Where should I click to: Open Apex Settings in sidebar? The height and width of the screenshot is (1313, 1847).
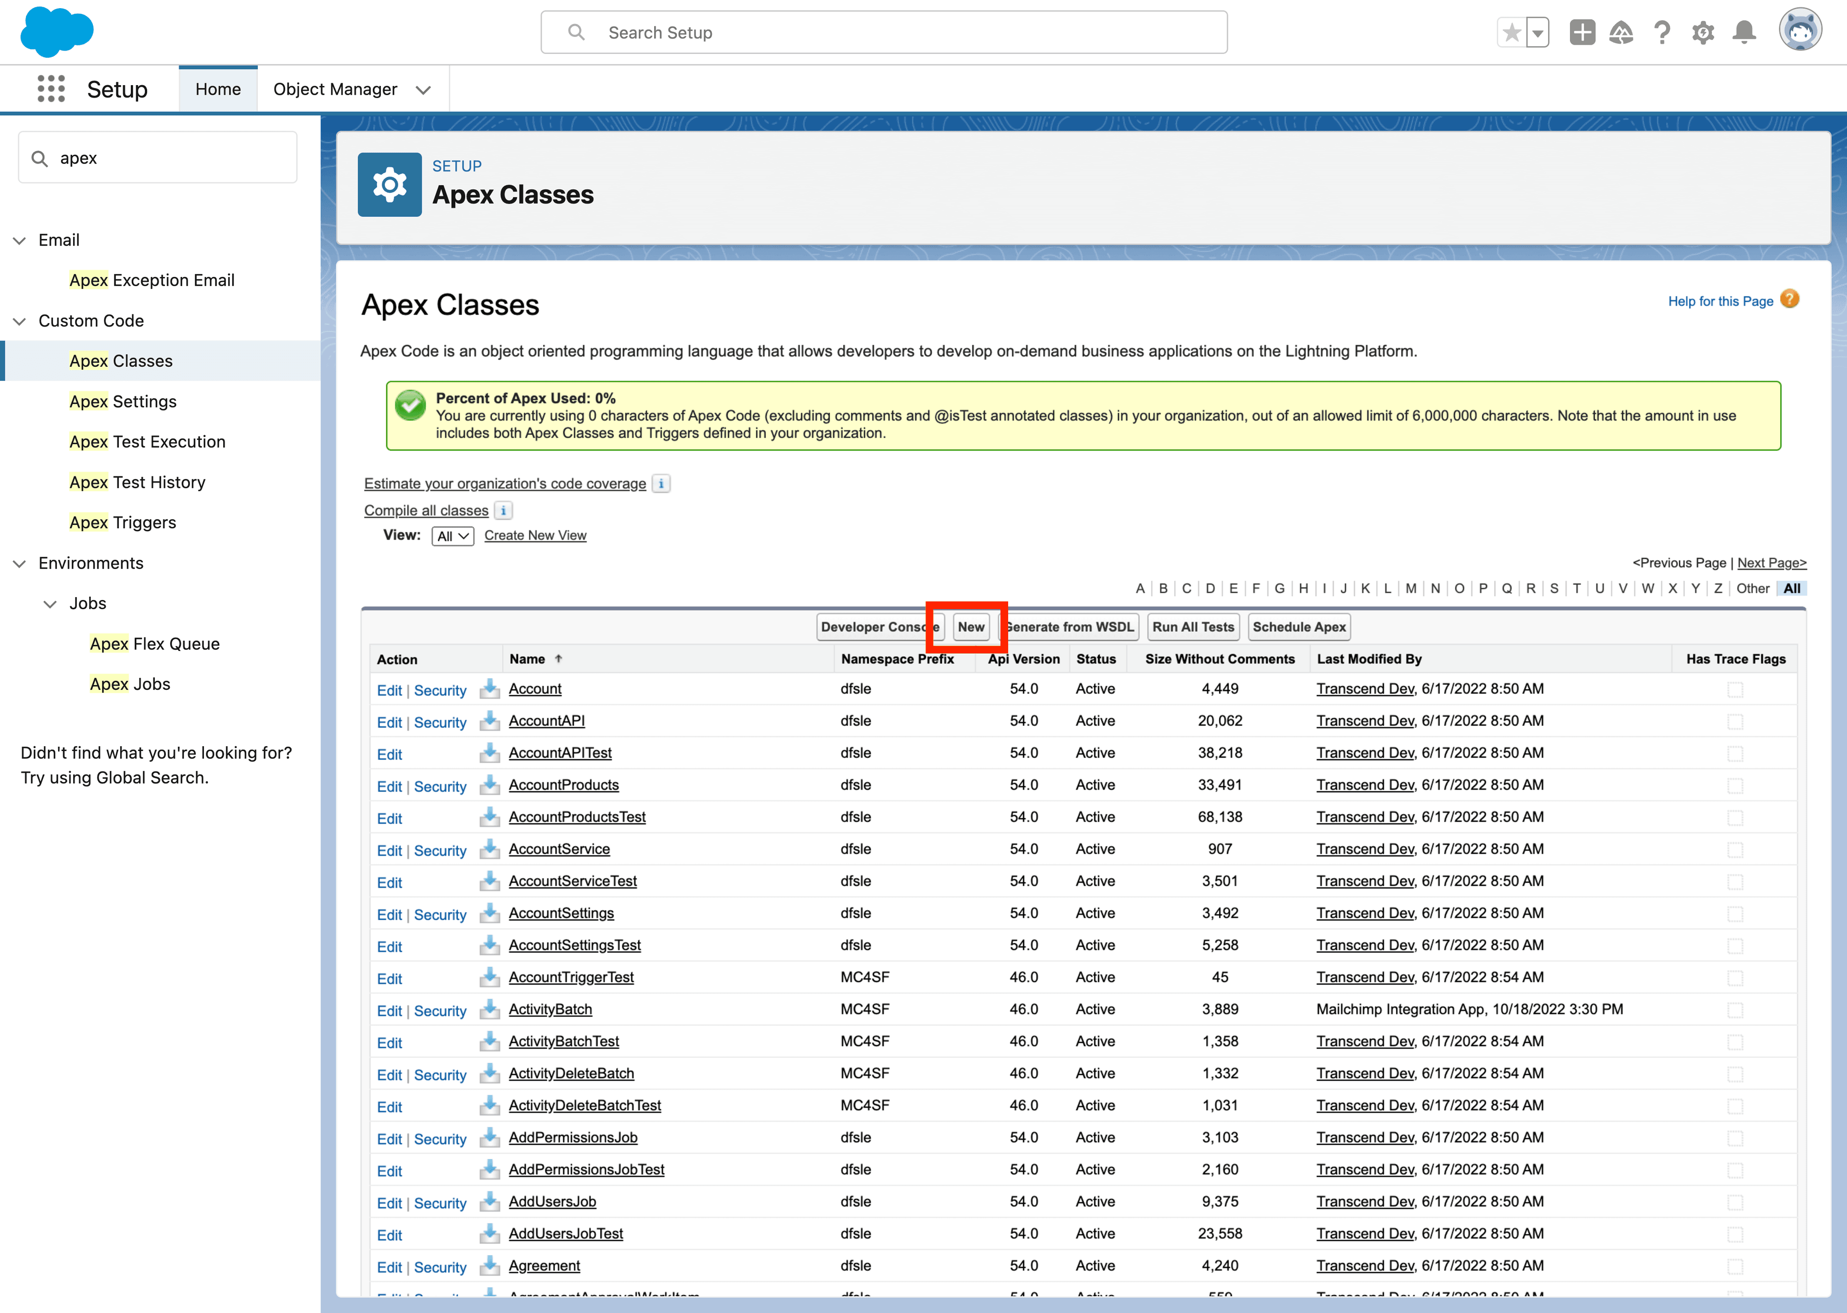point(123,402)
